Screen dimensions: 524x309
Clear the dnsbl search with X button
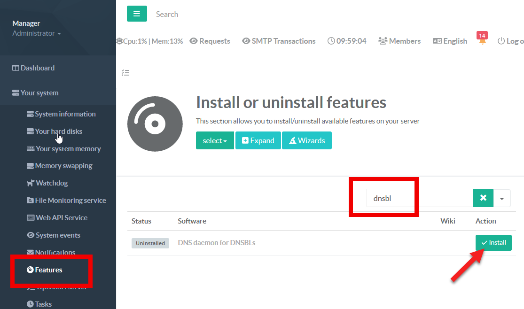(x=483, y=198)
